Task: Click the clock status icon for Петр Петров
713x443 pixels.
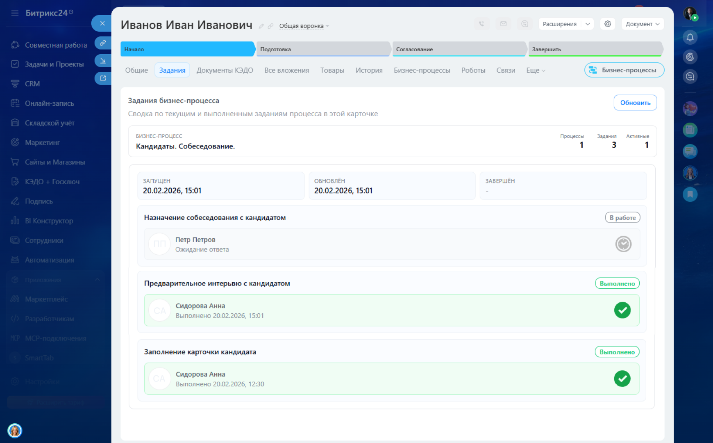Action: [x=623, y=244]
